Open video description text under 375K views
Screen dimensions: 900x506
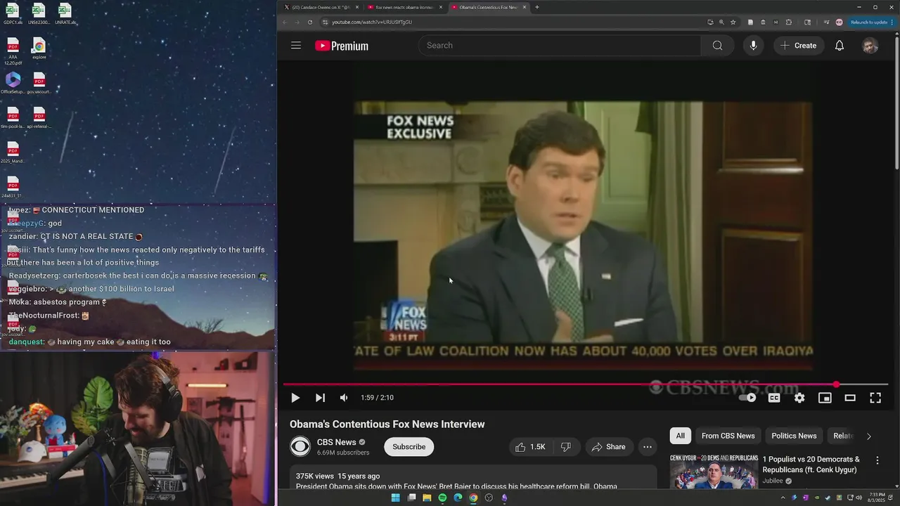point(456,486)
